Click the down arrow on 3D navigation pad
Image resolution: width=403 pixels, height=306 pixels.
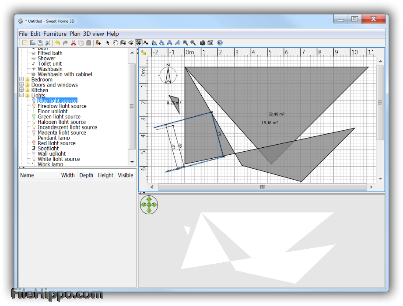coord(149,211)
